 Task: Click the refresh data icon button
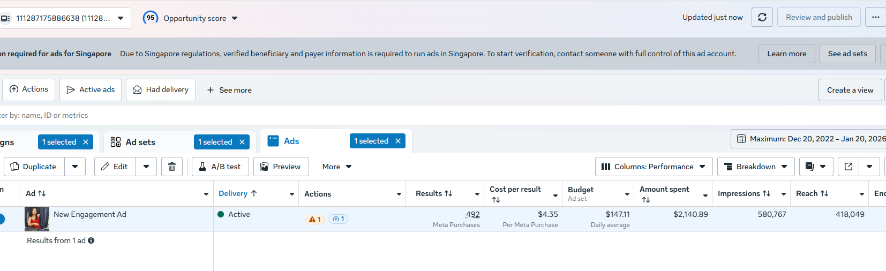[x=762, y=17]
